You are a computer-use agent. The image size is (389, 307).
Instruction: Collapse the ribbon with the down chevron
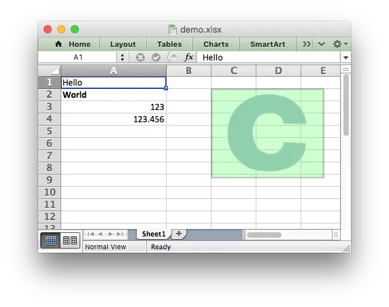[x=322, y=44]
